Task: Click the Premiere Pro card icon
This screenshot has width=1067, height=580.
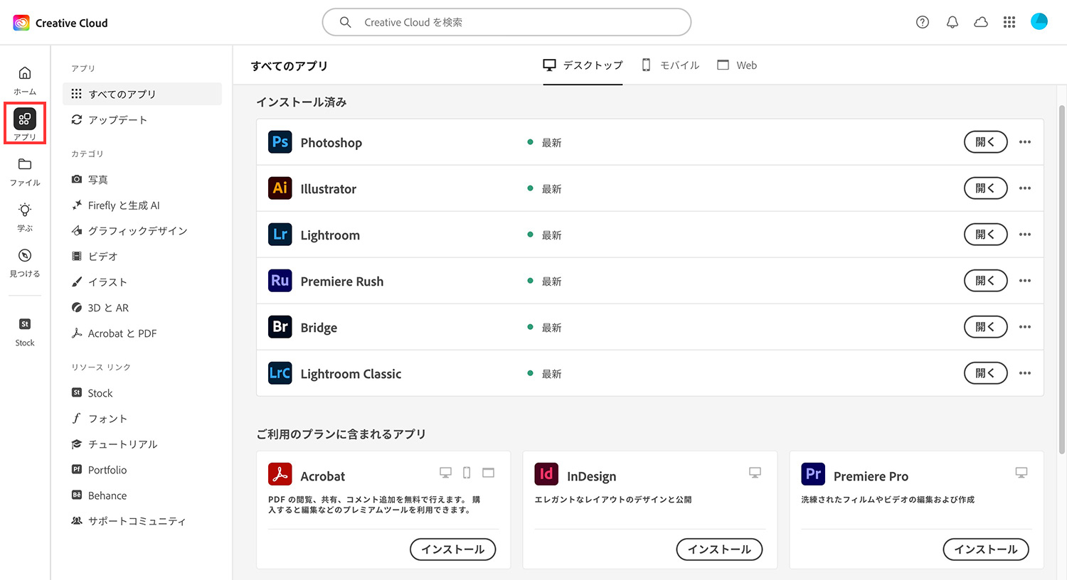Action: [x=813, y=474]
